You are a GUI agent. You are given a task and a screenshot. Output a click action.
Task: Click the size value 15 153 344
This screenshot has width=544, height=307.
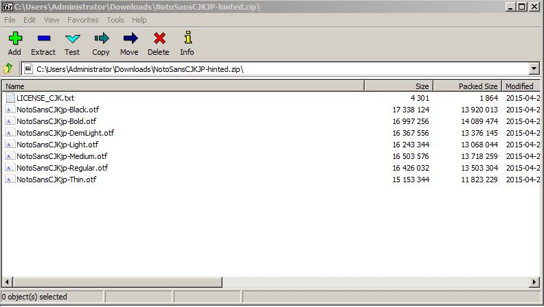click(411, 180)
